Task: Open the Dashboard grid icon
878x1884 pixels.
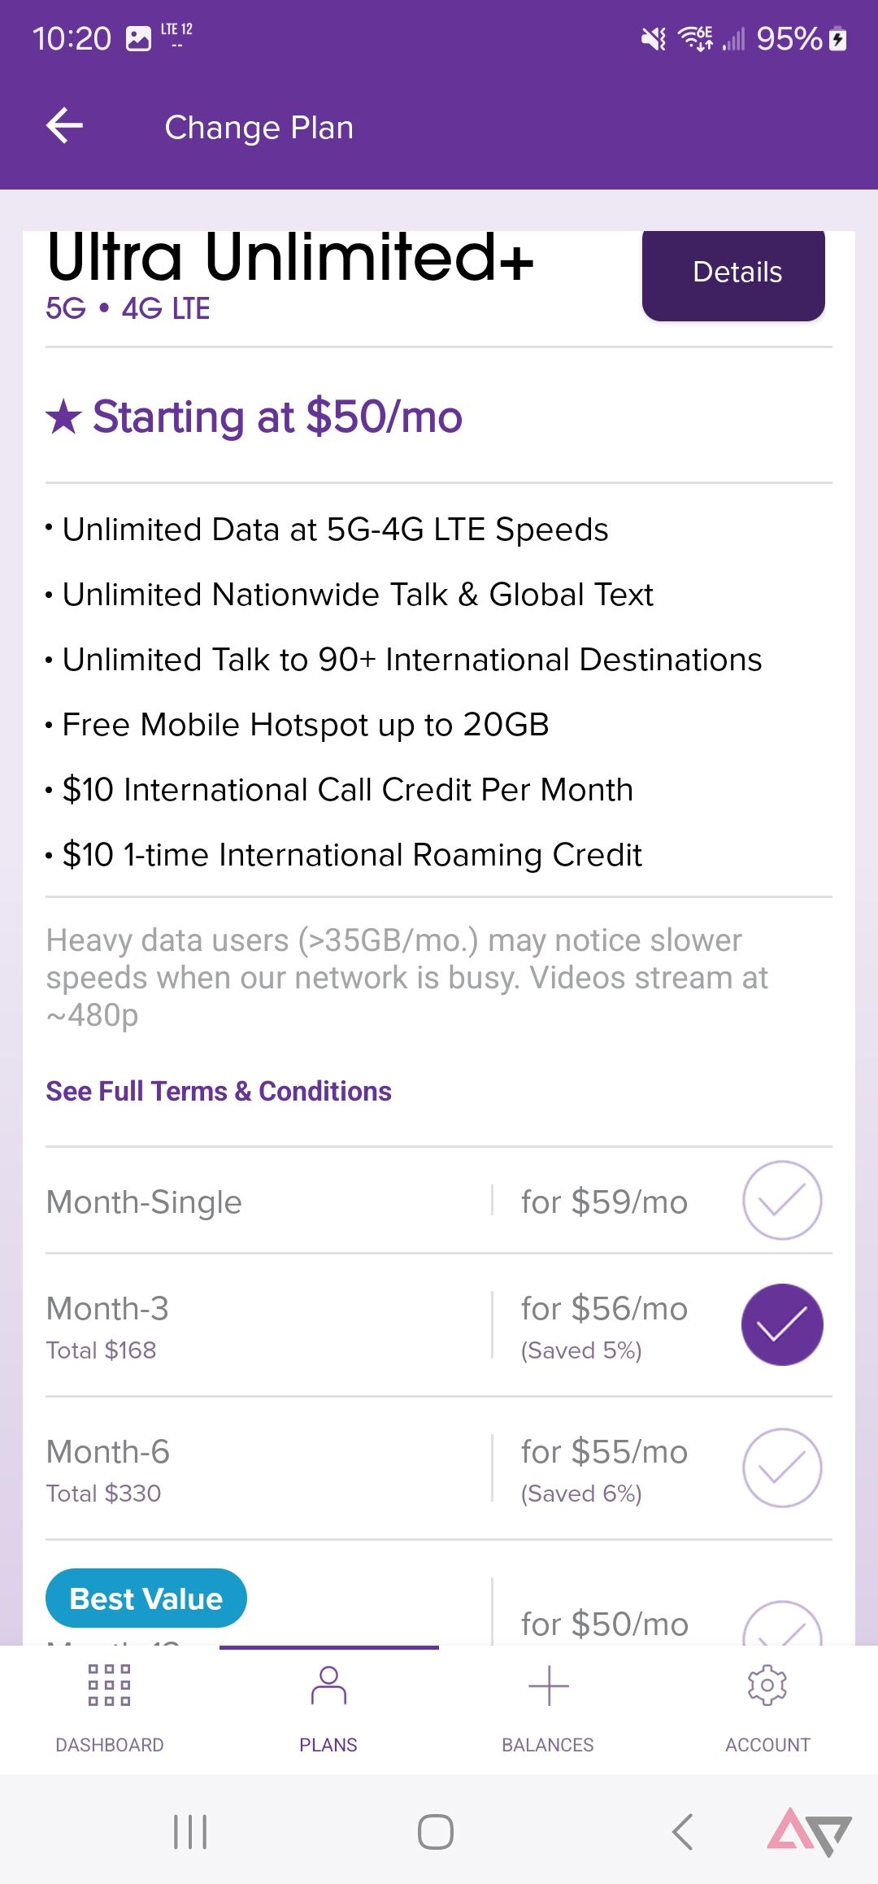Action: point(109,1684)
